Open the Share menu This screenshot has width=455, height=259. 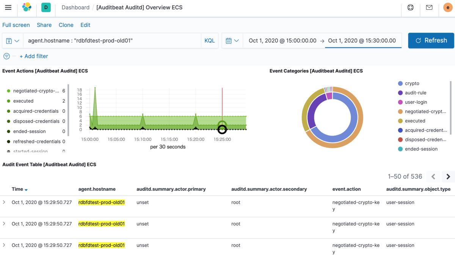click(44, 25)
